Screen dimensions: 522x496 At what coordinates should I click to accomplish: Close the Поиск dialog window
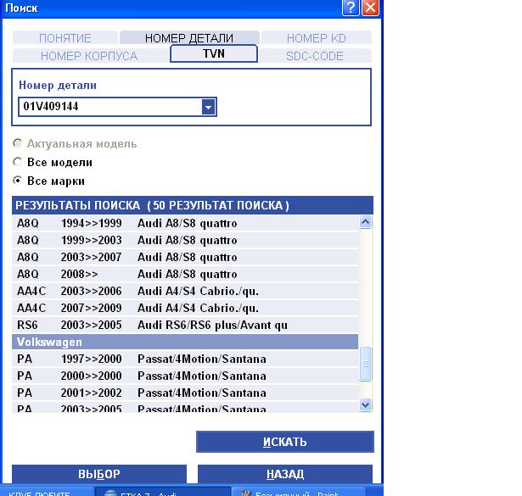pos(370,8)
